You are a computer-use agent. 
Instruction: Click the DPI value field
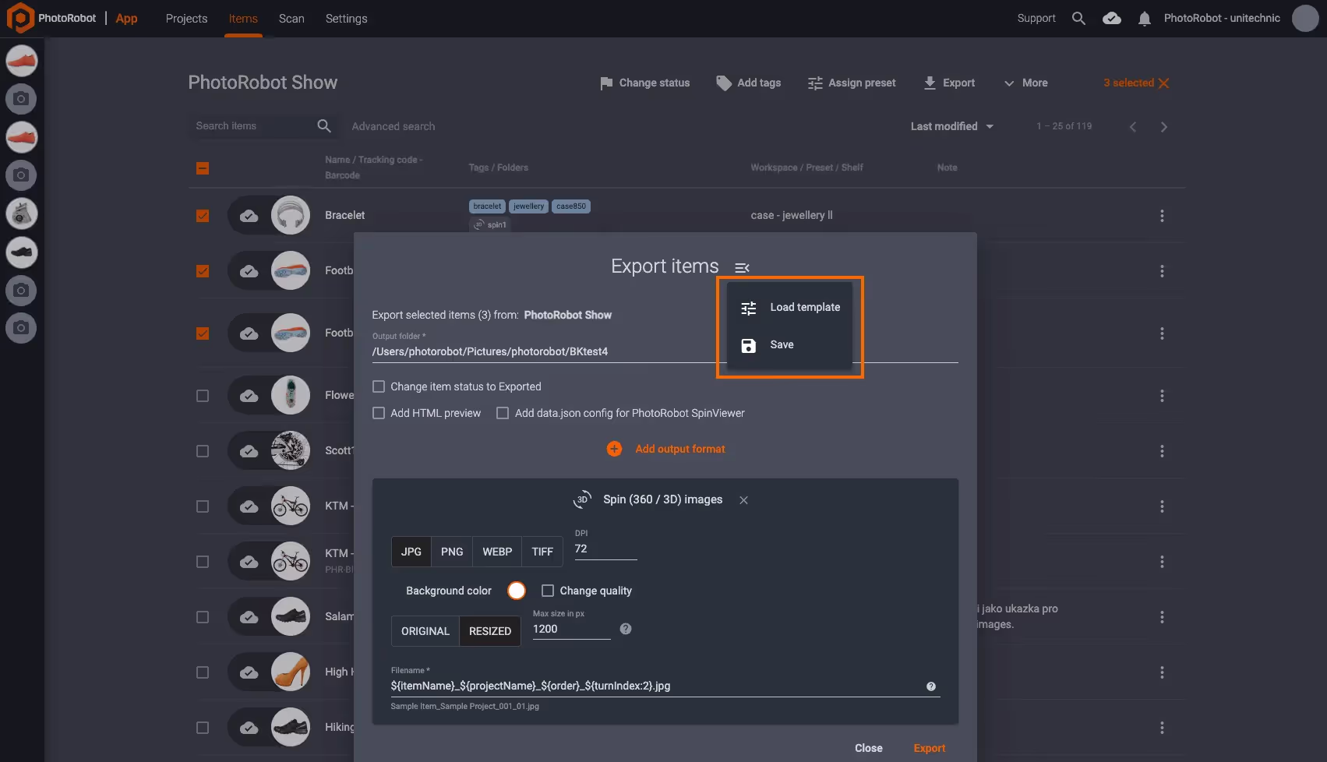pos(605,549)
